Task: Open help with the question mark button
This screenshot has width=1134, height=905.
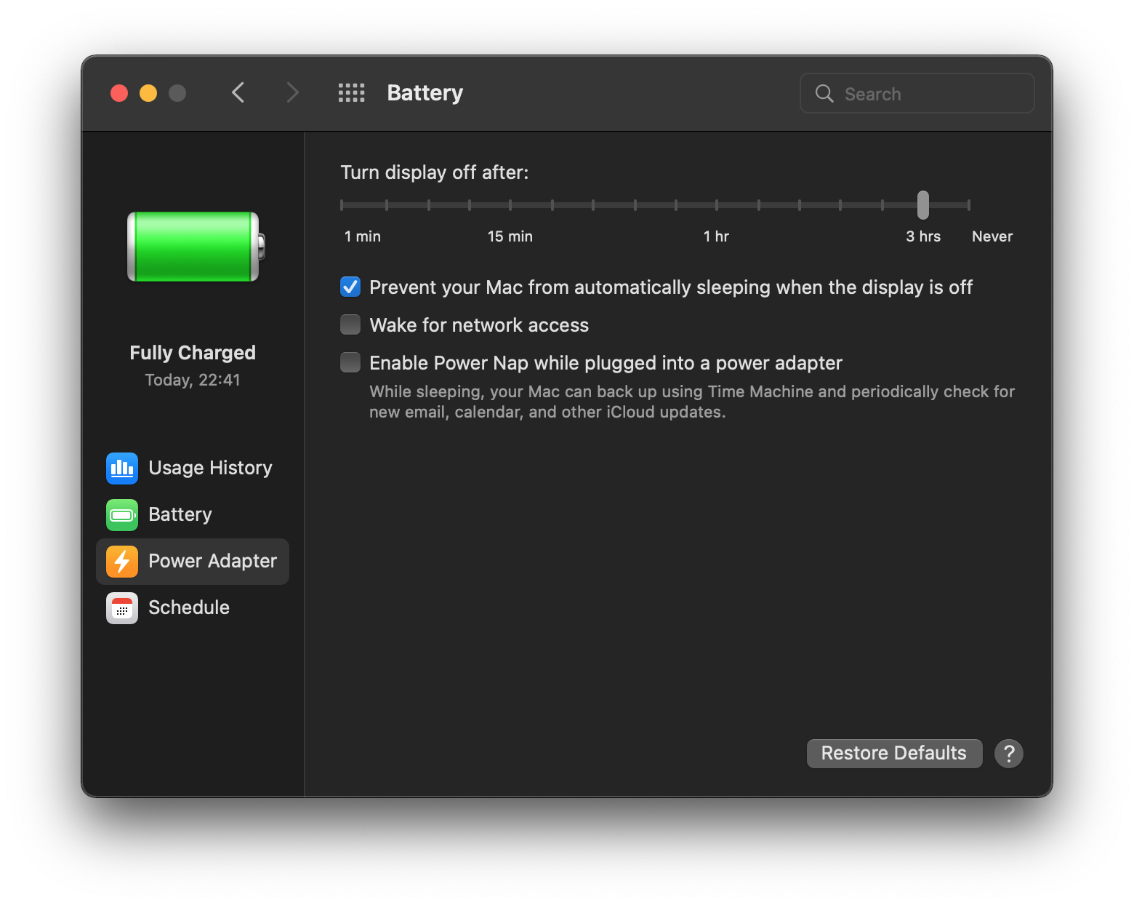Action: click(1009, 754)
